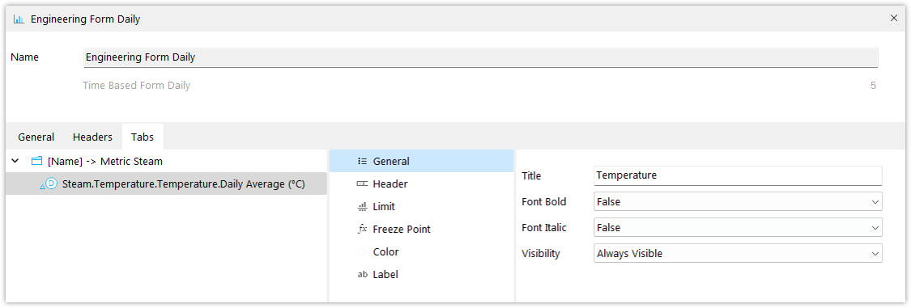Click the daily variable icon beside Steam.Temperature
This screenshot has width=911, height=308.
(49, 184)
